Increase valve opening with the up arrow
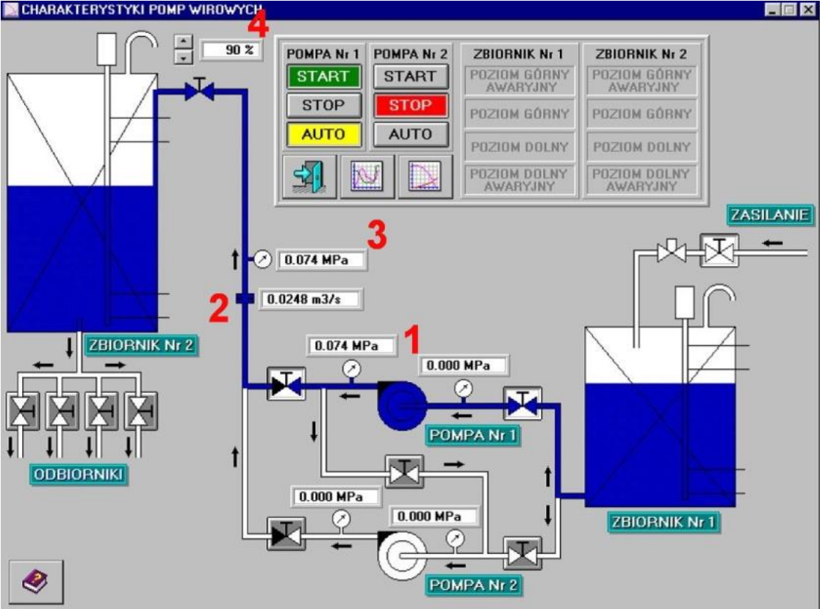Viewport: 820px width, 609px height. point(183,41)
